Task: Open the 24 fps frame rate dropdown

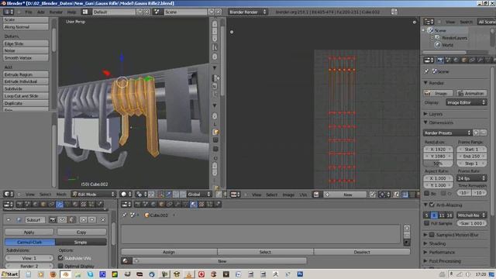Action: click(471, 178)
